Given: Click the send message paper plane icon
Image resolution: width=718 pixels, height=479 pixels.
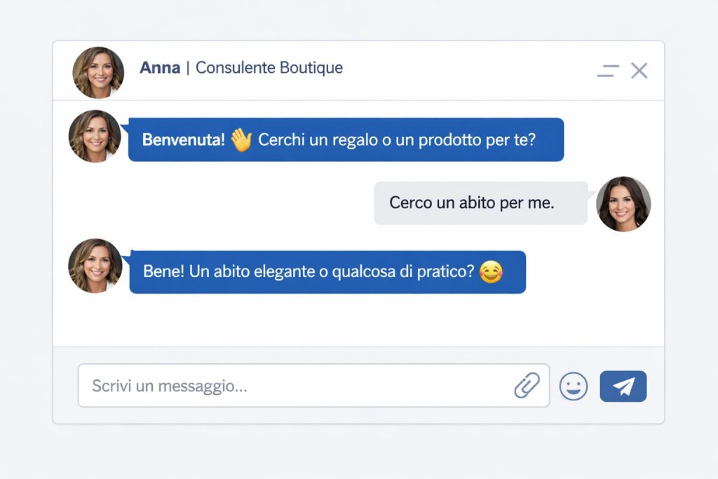Looking at the screenshot, I should tap(623, 385).
